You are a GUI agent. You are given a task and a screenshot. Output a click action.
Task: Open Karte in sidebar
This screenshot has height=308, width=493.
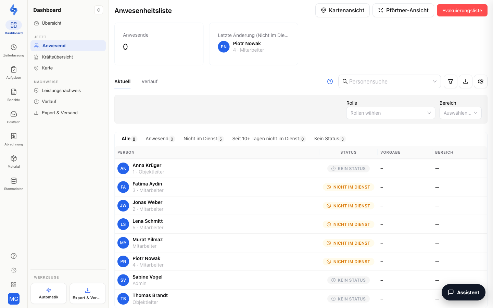point(68,68)
